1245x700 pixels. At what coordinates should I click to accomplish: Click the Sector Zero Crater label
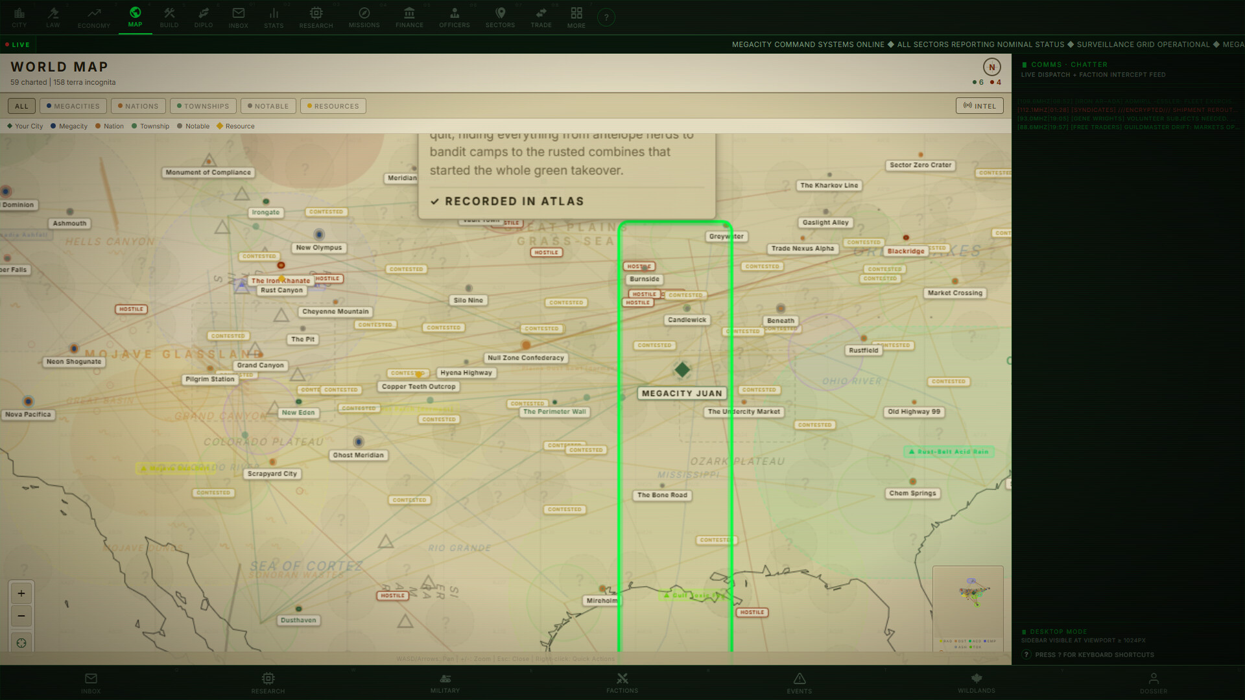coord(920,165)
